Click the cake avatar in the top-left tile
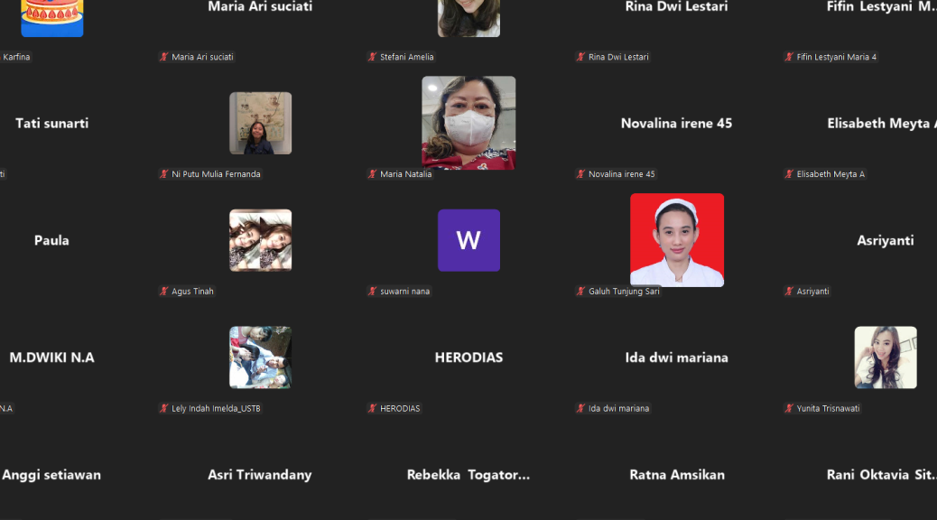Image resolution: width=937 pixels, height=520 pixels. [51, 18]
